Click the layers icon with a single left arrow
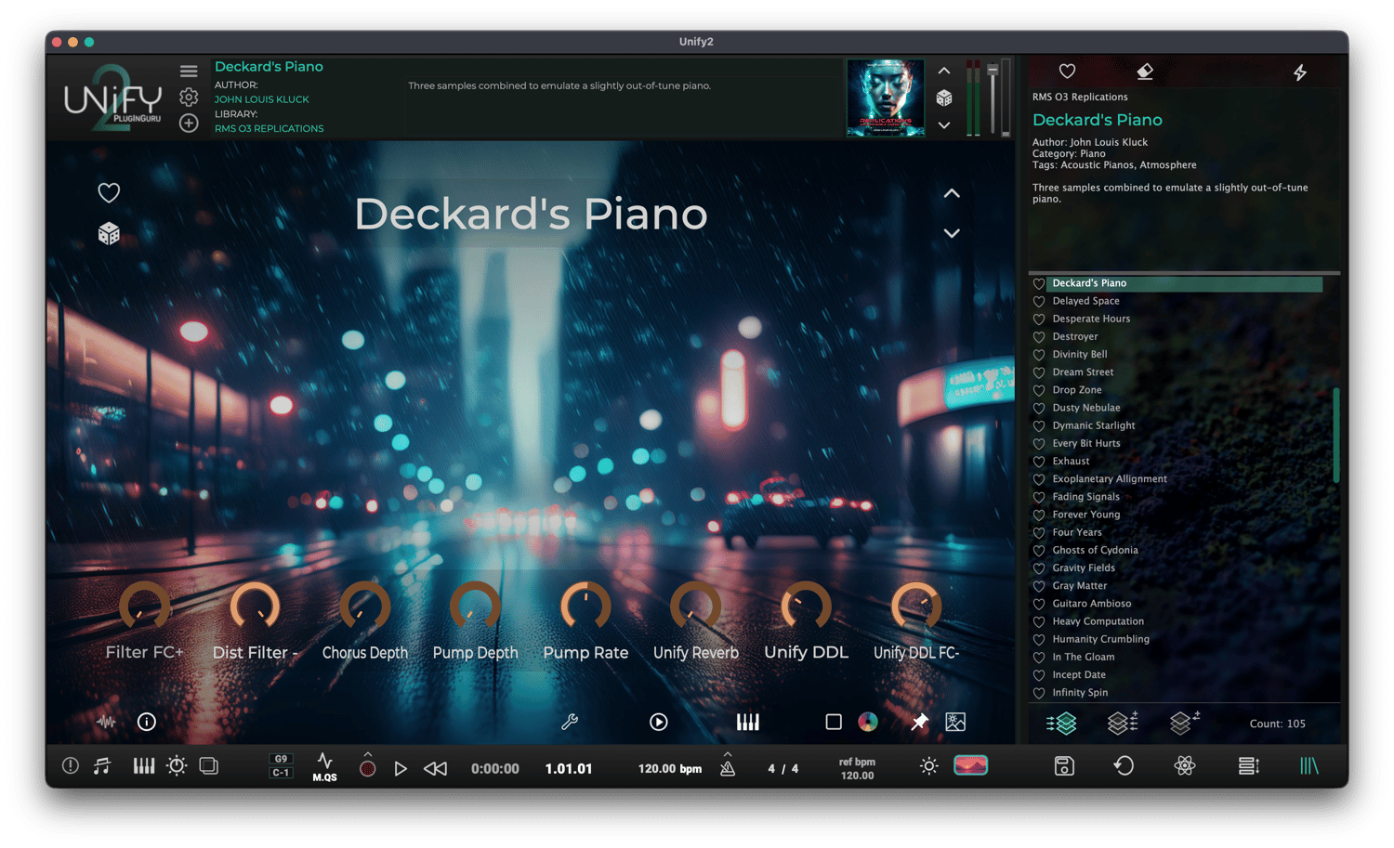The image size is (1394, 848). coord(1184,723)
